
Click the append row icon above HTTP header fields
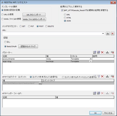pos(95,93)
